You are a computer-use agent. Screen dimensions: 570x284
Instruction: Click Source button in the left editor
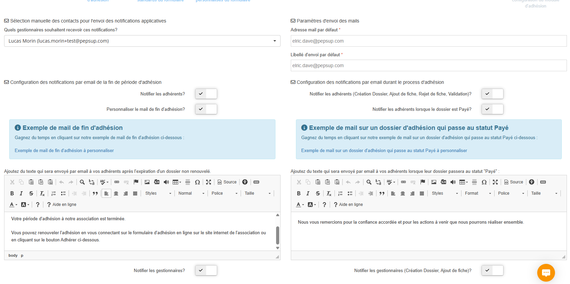click(227, 182)
